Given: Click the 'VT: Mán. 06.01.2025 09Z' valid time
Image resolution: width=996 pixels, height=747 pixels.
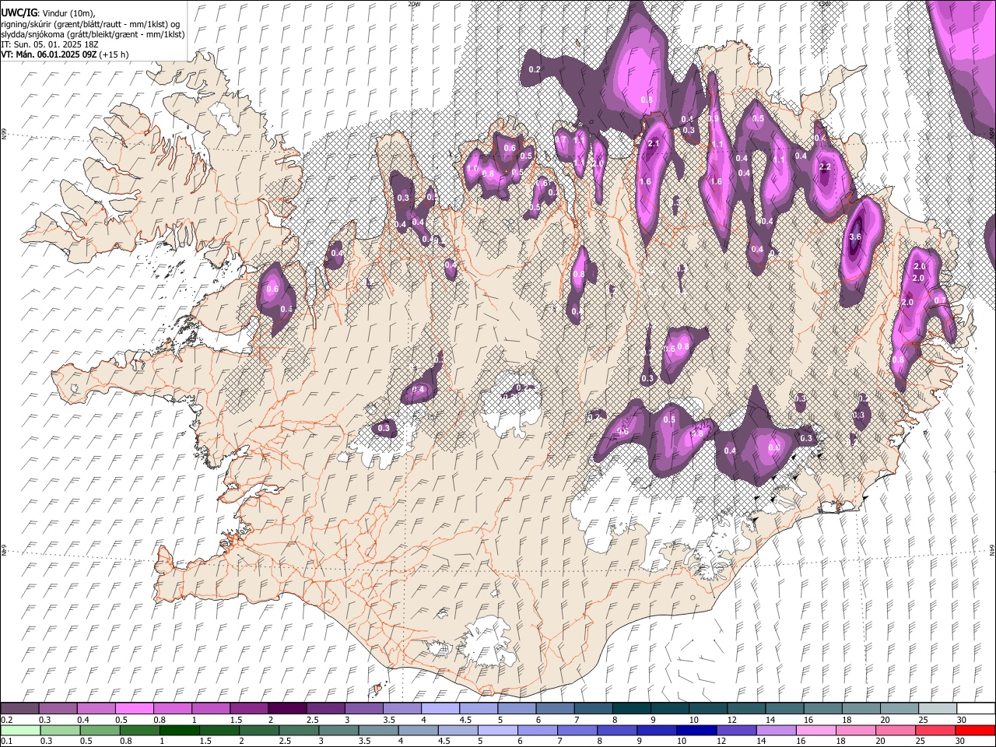Looking at the screenshot, I should [47, 54].
